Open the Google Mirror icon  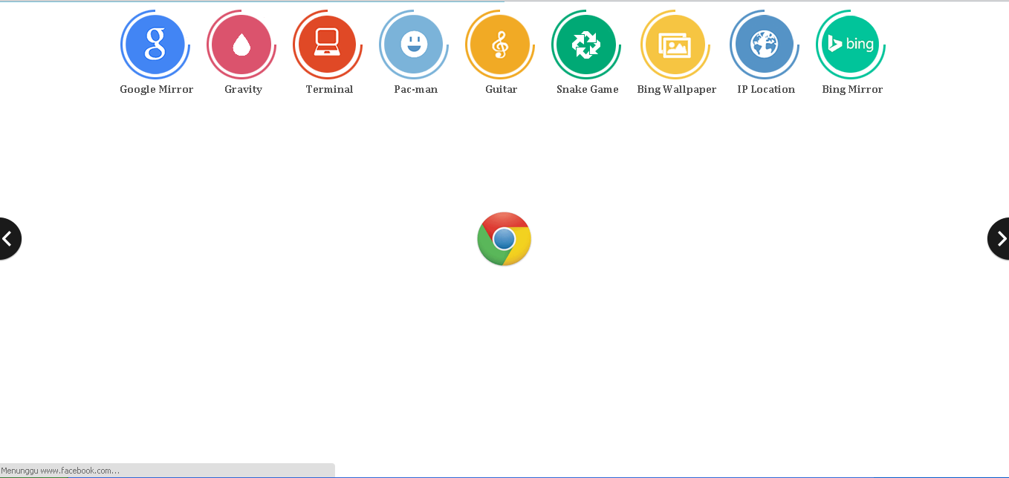(155, 45)
